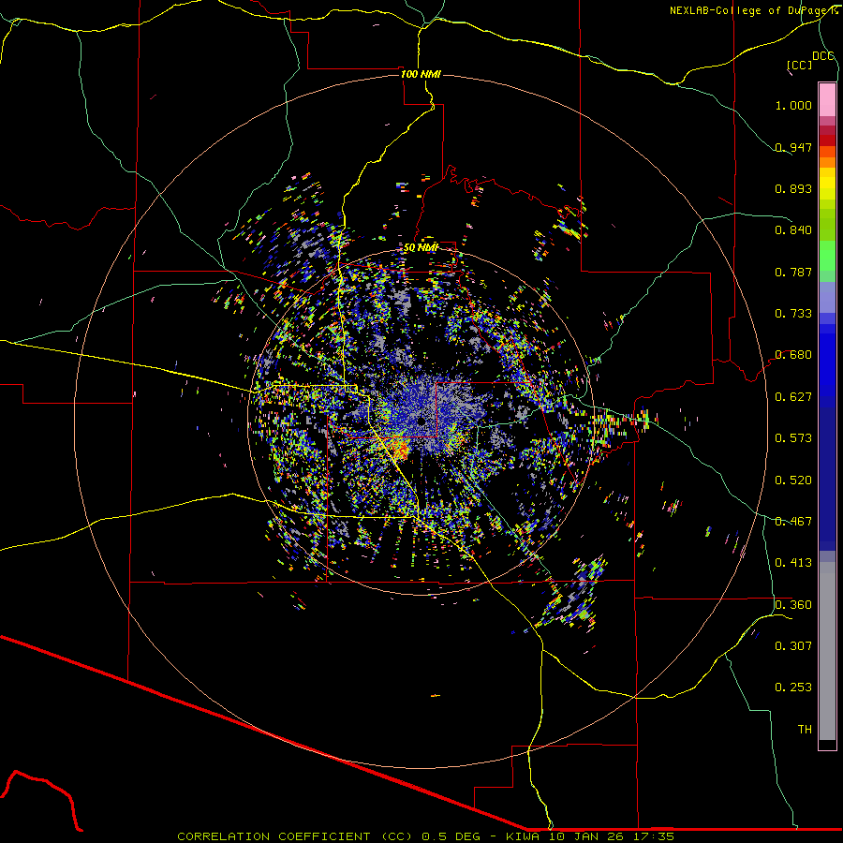Click the 0.787 scale value
The image size is (843, 843).
point(793,272)
